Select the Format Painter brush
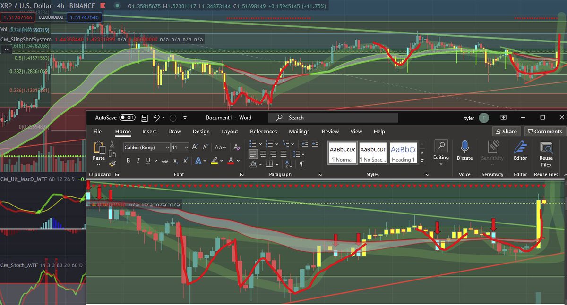Viewport: 567px width, 305px height. click(x=112, y=164)
